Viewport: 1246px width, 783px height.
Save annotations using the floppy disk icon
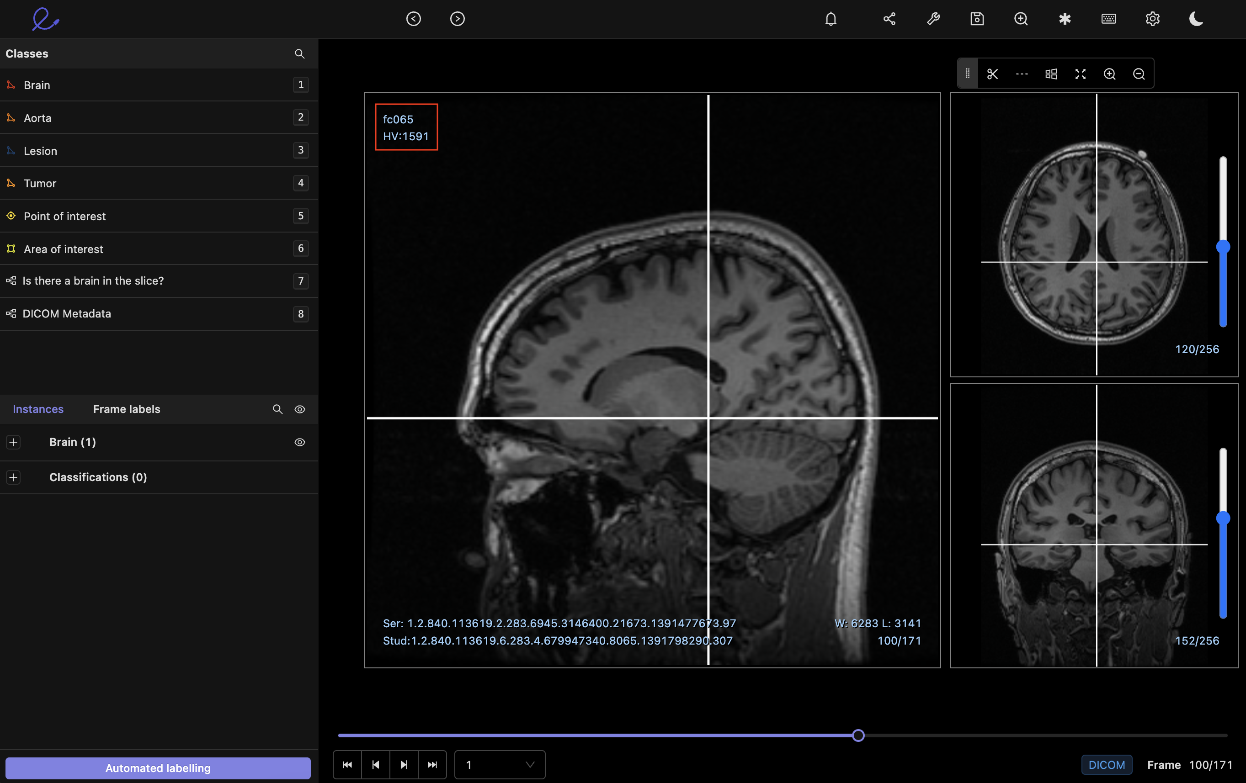tap(977, 19)
